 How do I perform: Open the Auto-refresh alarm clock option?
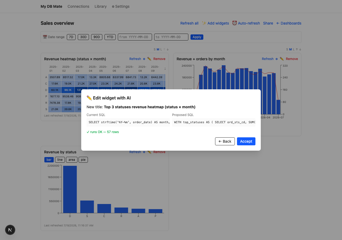point(246,23)
